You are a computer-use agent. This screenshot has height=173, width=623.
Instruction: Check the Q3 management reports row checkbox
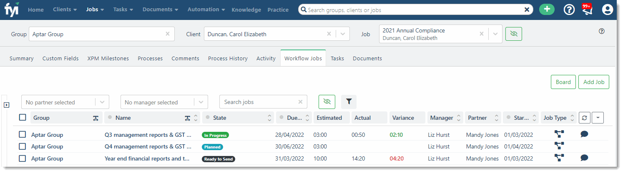click(23, 135)
